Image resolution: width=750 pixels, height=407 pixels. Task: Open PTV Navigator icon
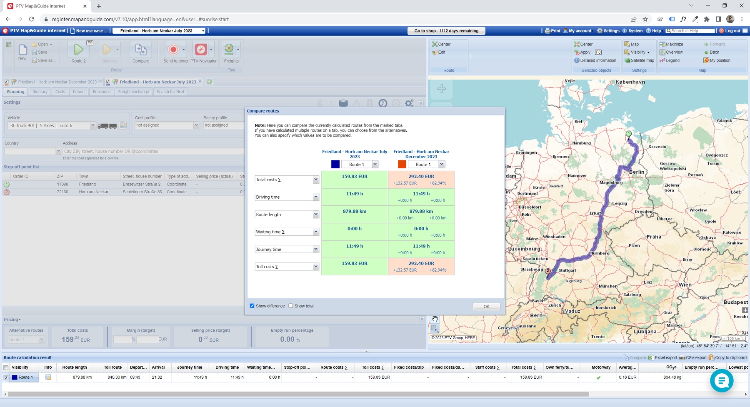(x=201, y=50)
